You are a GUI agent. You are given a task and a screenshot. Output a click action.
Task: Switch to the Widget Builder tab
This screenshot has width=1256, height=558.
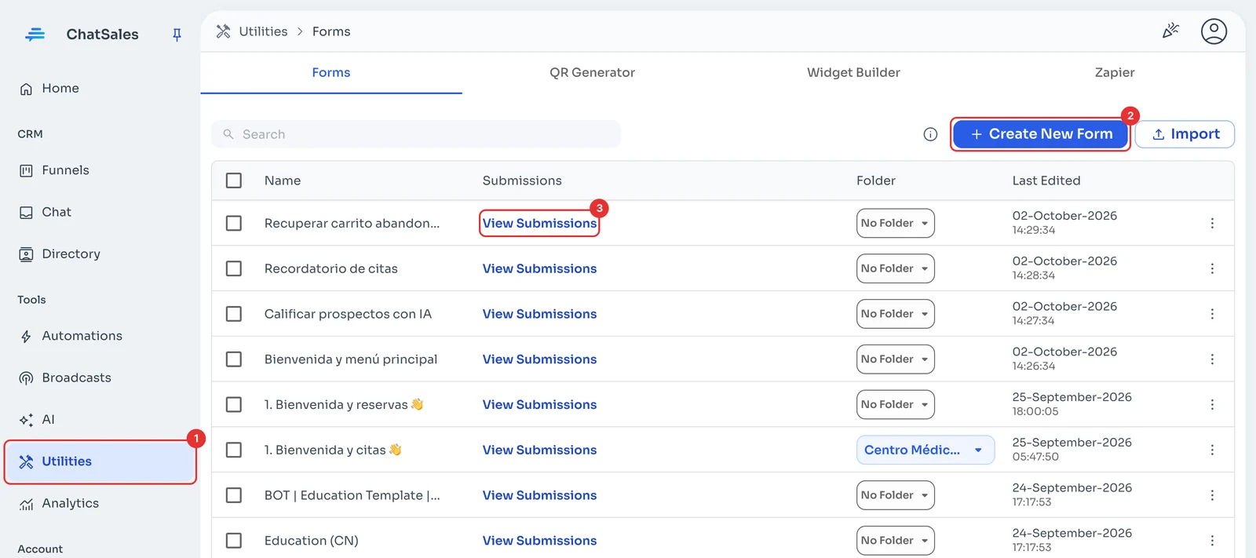[853, 72]
